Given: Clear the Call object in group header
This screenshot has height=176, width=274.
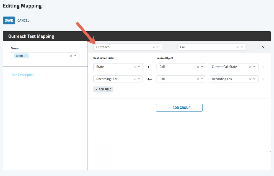Looking at the screenshot, I should point(237,47).
